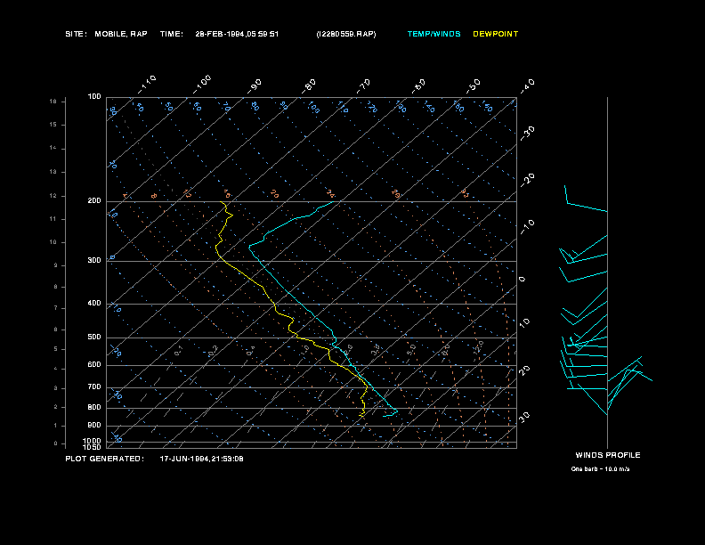Click the 200 pressure level label
The height and width of the screenshot is (545, 705).
point(94,201)
